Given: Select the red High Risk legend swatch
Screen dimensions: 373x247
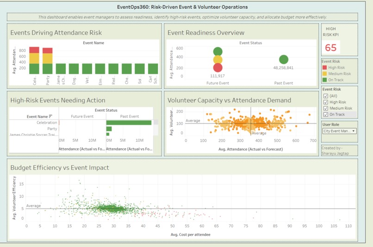Looking at the screenshot, I should [324, 67].
